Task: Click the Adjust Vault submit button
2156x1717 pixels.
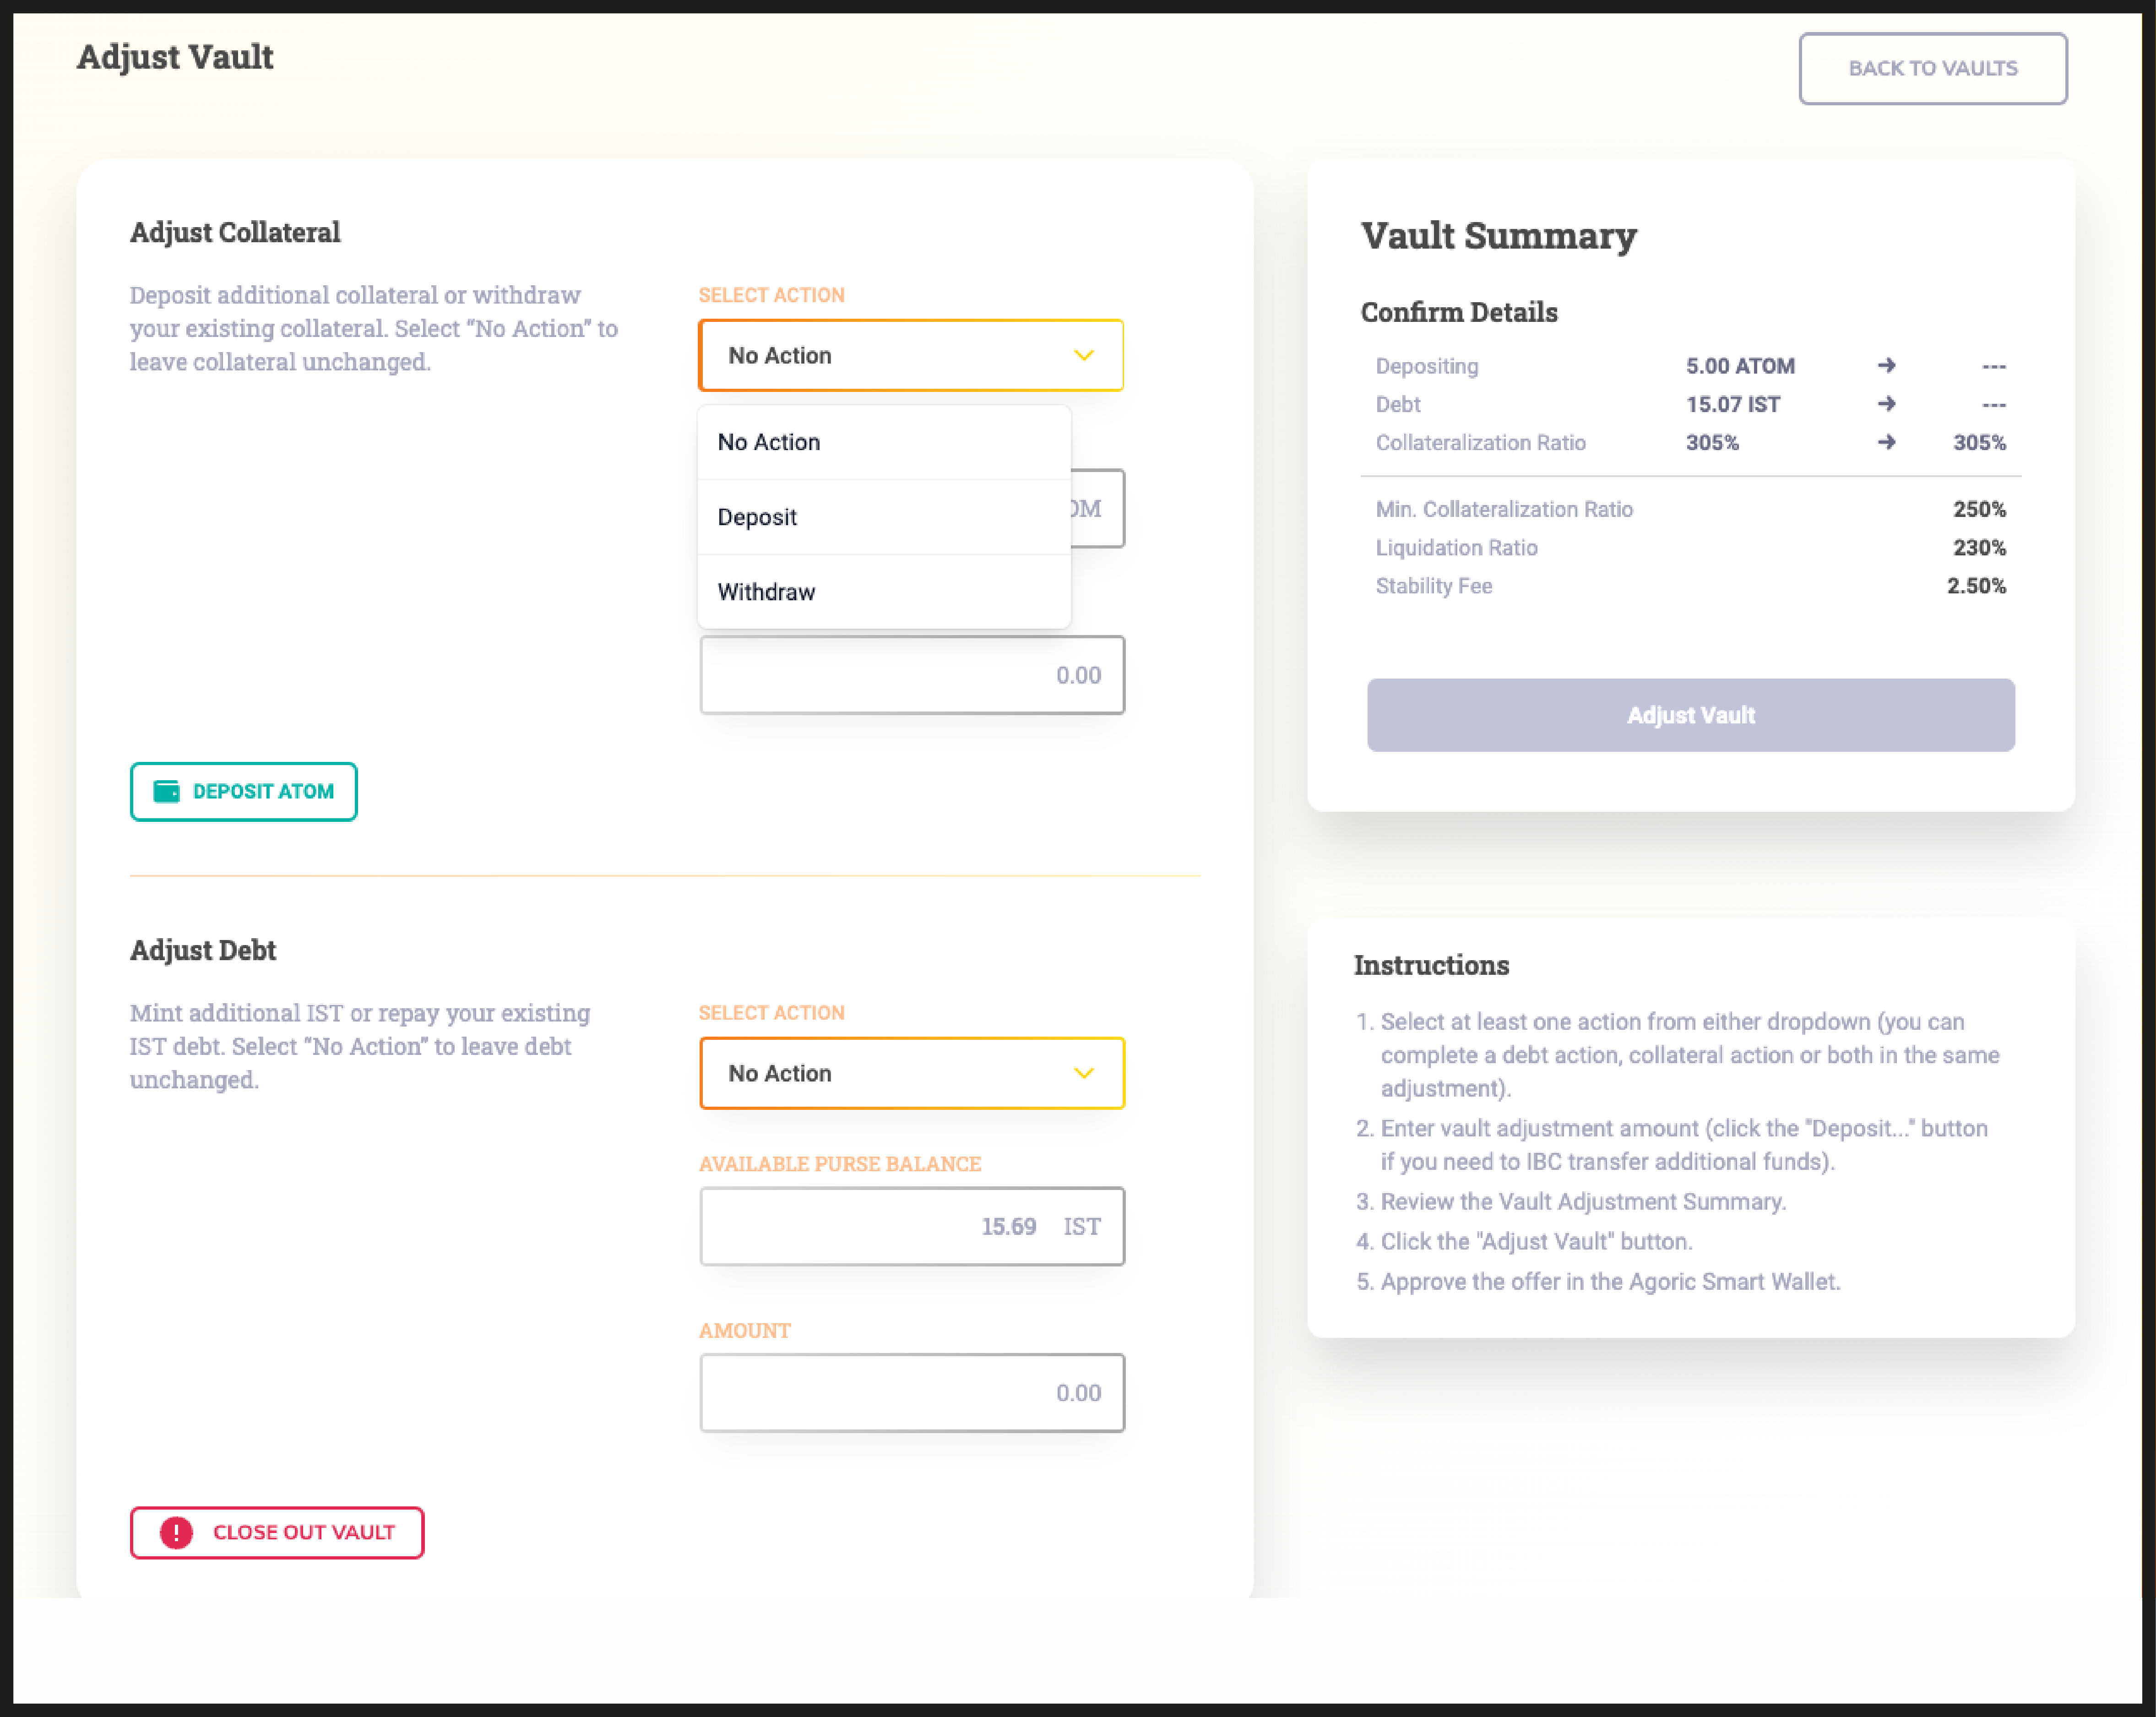Action: [1690, 715]
